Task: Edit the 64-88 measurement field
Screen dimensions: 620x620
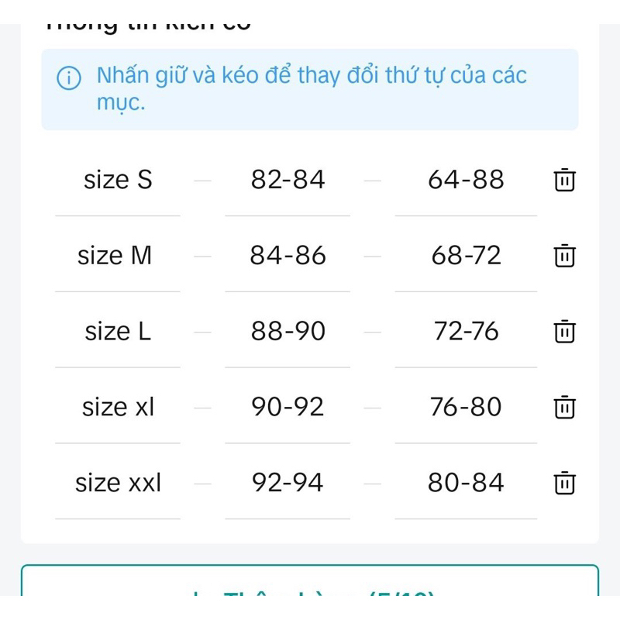Action: click(466, 181)
